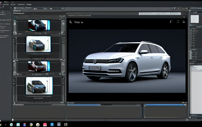Viewport: 202px width, 127px height.
Task: Click the white car render in the main viewport
Action: coord(127,62)
